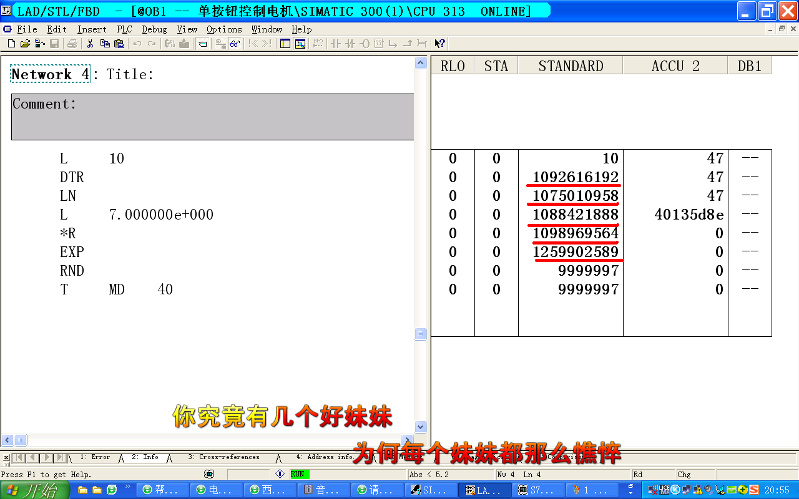Click the Windows Start button

pos(35,490)
